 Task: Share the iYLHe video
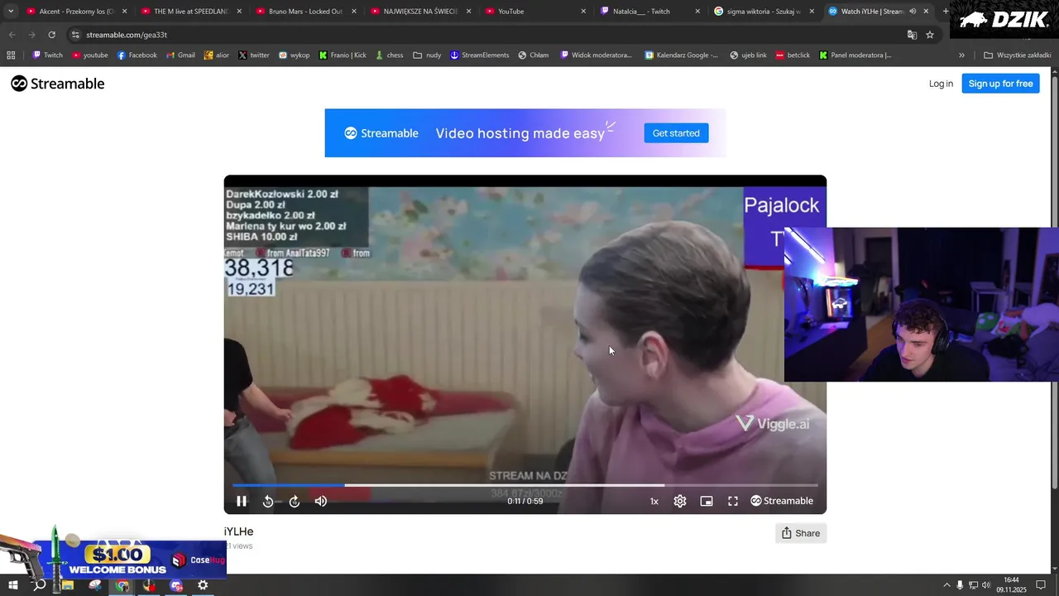click(800, 533)
